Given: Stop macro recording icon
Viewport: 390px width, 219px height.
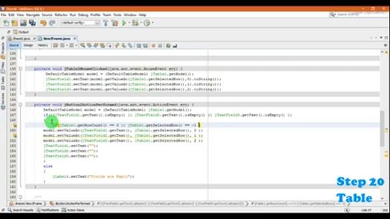Looking at the screenshot, I should click(160, 46).
